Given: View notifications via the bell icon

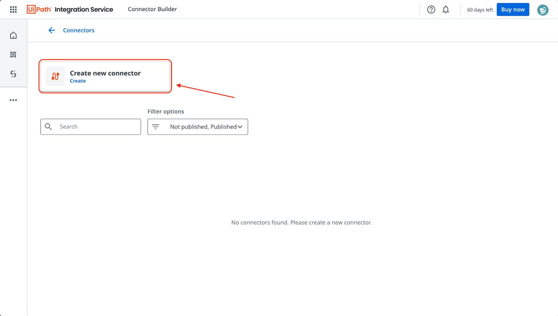Looking at the screenshot, I should pos(446,9).
